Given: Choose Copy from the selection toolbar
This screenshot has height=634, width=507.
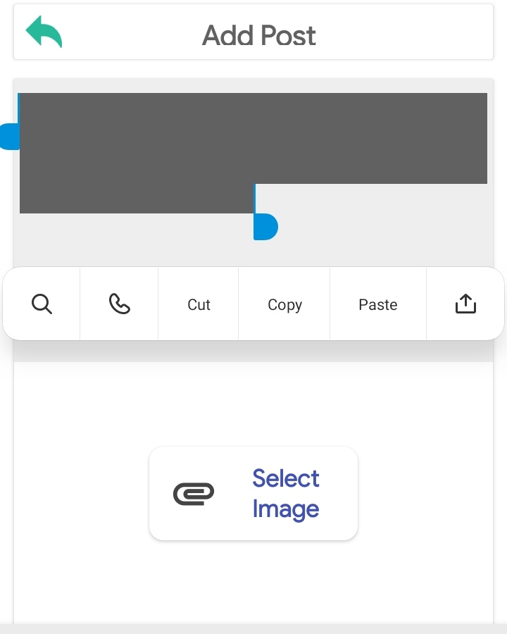Looking at the screenshot, I should pos(284,304).
